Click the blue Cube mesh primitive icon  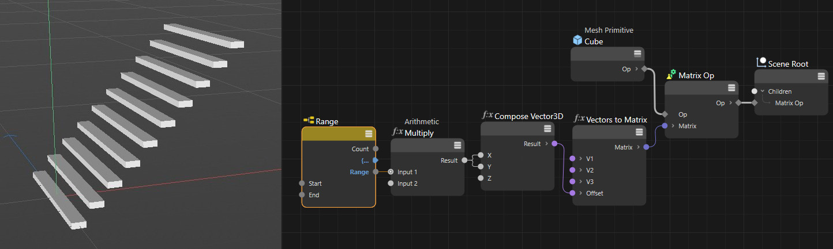pyautogui.click(x=577, y=41)
